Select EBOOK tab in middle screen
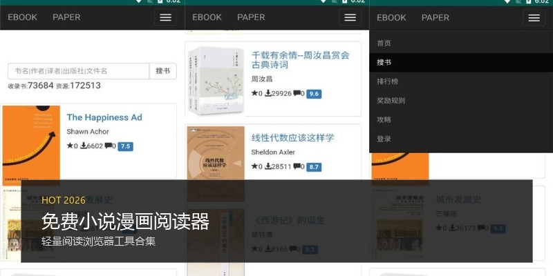This screenshot has width=553, height=276. (x=207, y=17)
